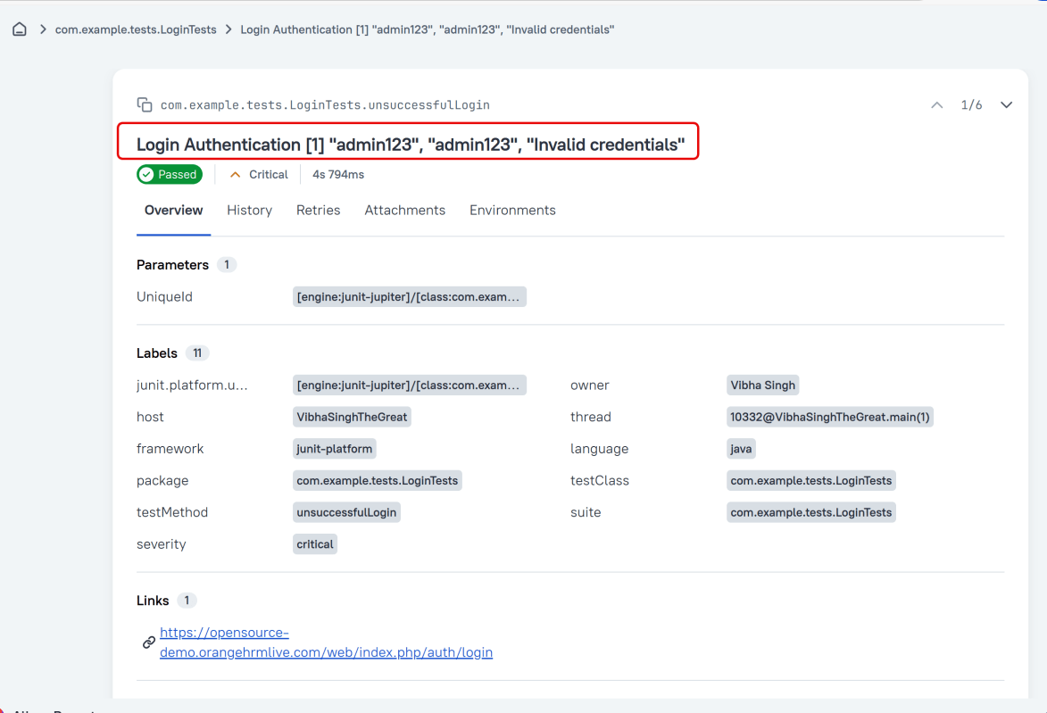Collapse the Links section header
This screenshot has height=713, width=1047.
[153, 601]
